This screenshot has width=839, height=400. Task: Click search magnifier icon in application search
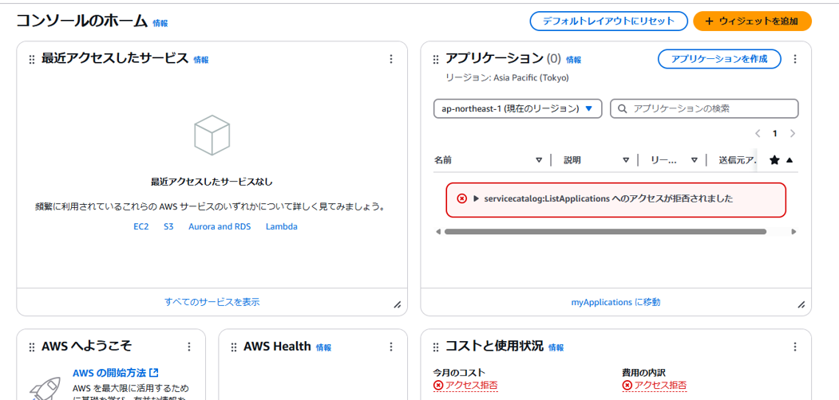[x=623, y=108]
